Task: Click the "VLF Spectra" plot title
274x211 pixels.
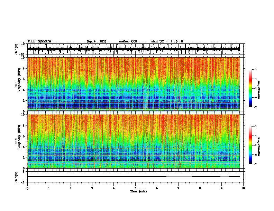Action: tap(39, 41)
